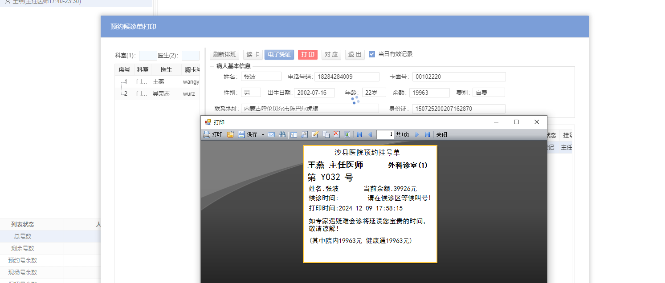
Task: Close the 打印 preview window
Action: [537, 122]
